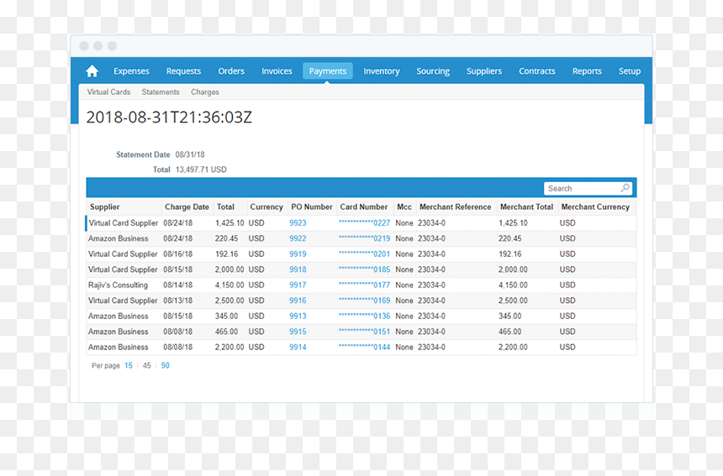Open card number ending 0151
This screenshot has height=476, width=723.
point(364,332)
